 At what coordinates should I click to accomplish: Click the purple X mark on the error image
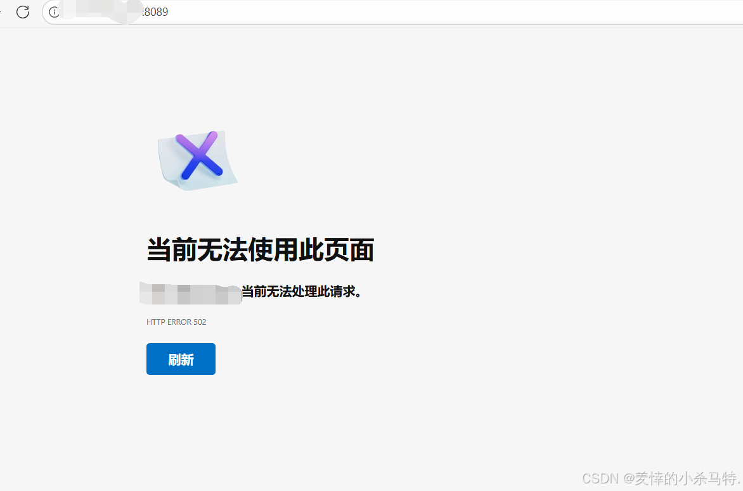pos(197,155)
